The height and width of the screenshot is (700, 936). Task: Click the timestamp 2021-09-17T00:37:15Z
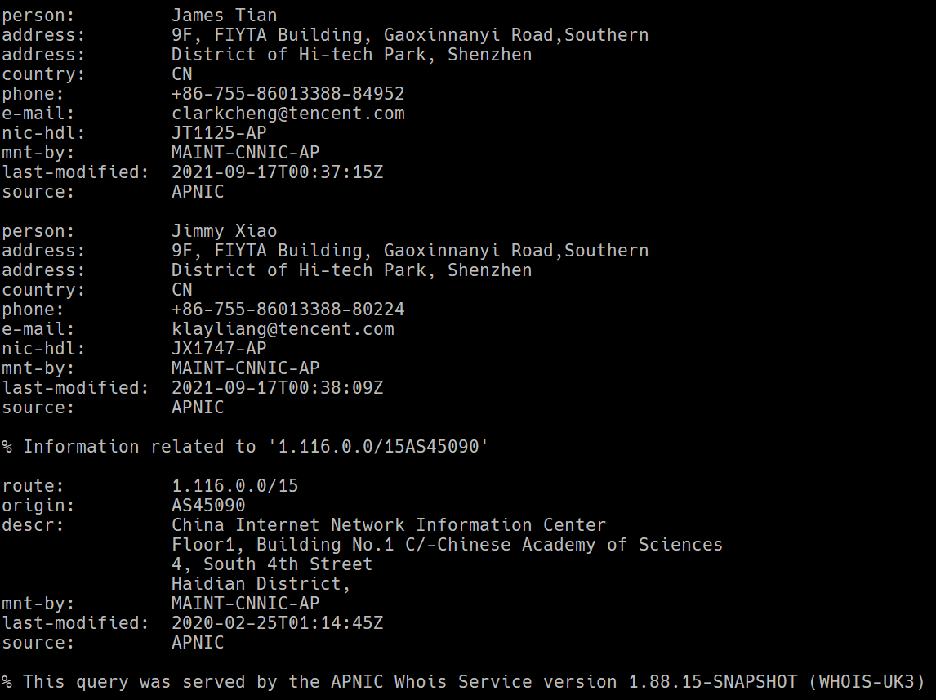277,172
